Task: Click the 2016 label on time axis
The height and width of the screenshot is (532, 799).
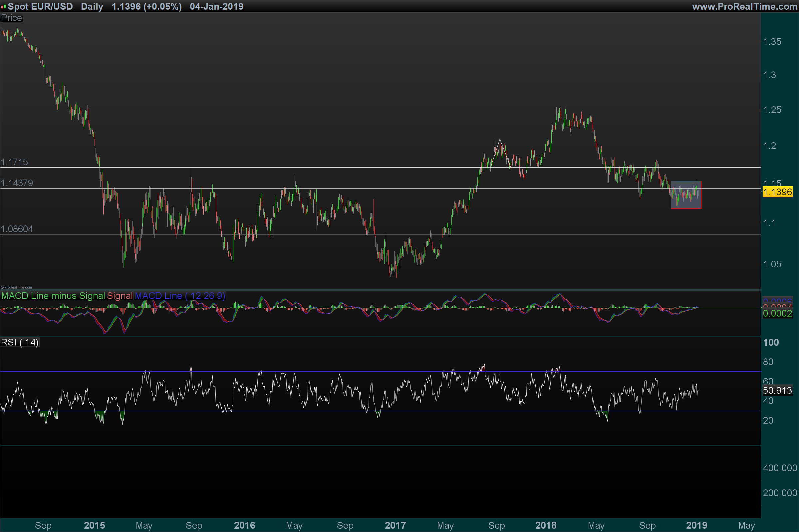Action: tap(244, 525)
